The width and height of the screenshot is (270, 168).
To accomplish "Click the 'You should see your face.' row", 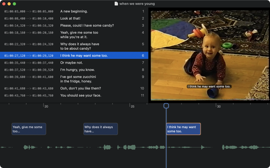I will coord(74,95).
